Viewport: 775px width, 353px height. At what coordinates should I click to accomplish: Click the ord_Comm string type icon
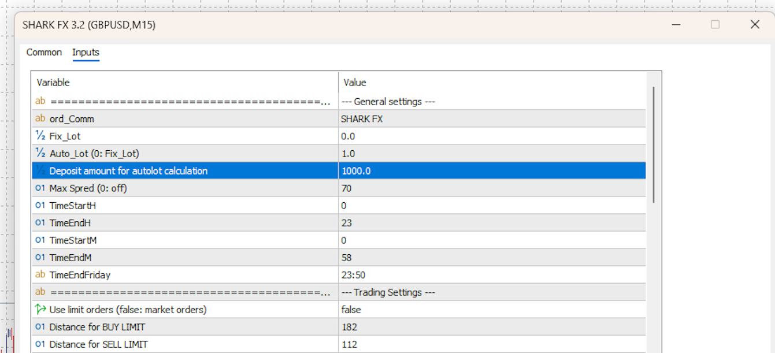[40, 119]
